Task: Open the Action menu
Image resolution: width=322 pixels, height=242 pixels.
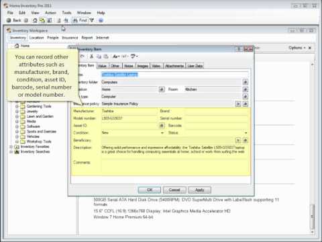Action: pyautogui.click(x=50, y=13)
